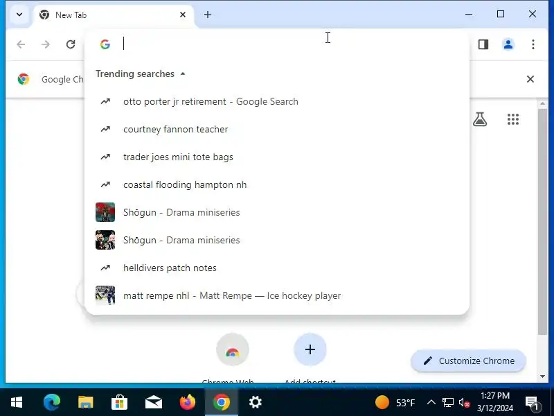Launch Firefox from taskbar
The width and height of the screenshot is (554, 416).
tap(188, 402)
